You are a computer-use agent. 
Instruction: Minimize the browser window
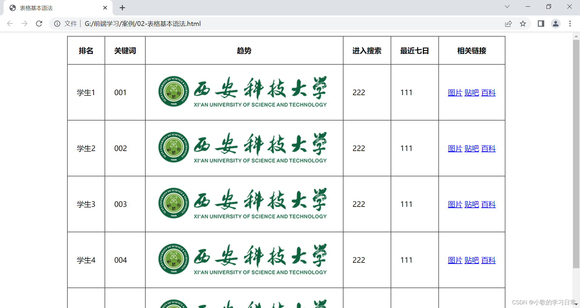coord(528,7)
